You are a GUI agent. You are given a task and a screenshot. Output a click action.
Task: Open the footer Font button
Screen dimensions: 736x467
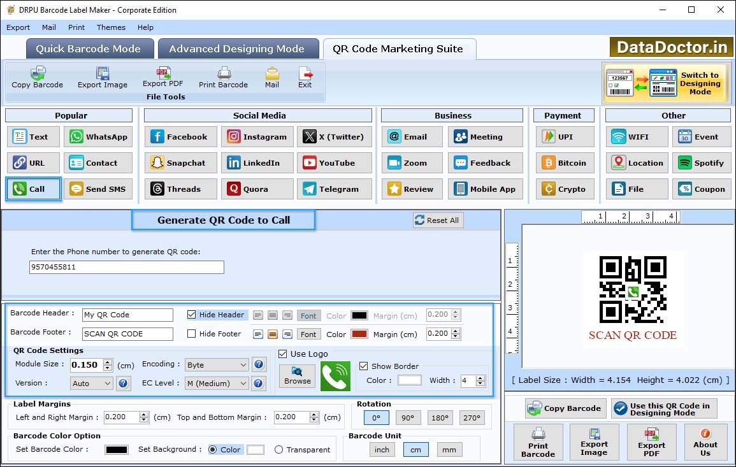point(308,334)
